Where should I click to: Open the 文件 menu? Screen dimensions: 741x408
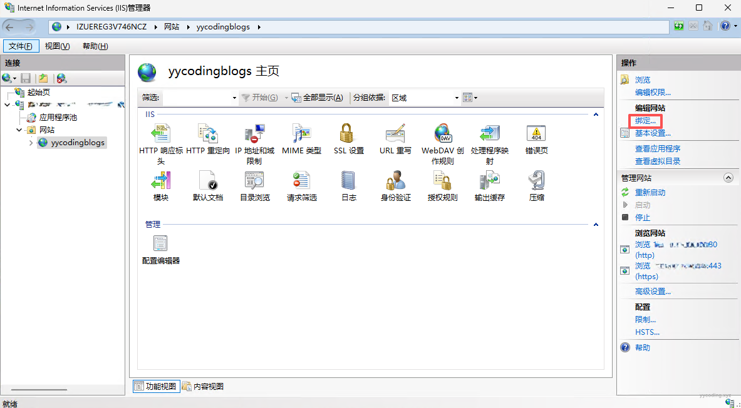click(x=21, y=46)
